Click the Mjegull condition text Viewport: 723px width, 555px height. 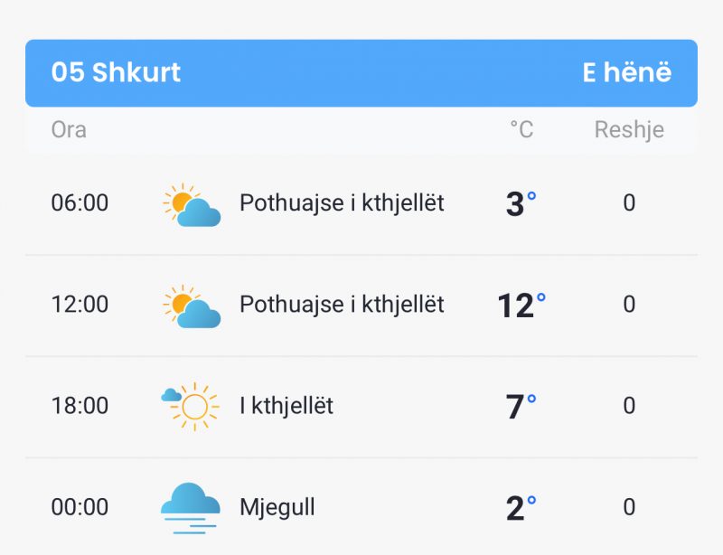(x=277, y=508)
